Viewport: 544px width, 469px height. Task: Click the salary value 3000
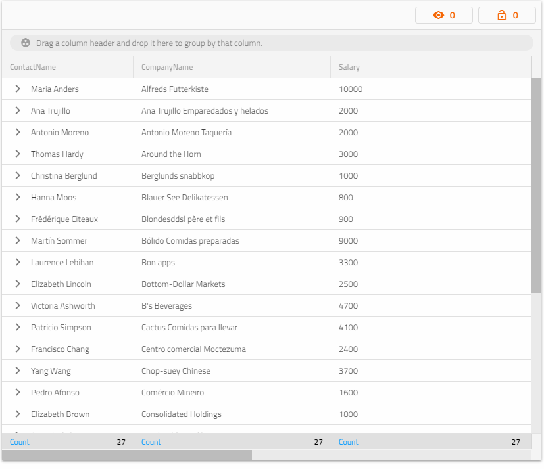coord(348,154)
